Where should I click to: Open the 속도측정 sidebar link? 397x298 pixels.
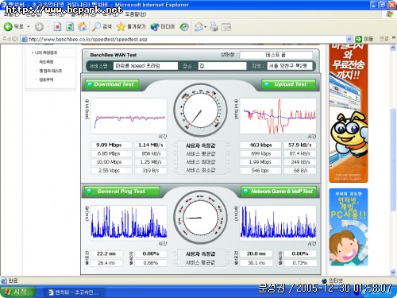(46, 61)
